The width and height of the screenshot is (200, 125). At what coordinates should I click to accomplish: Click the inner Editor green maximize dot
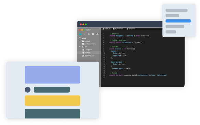84,30
